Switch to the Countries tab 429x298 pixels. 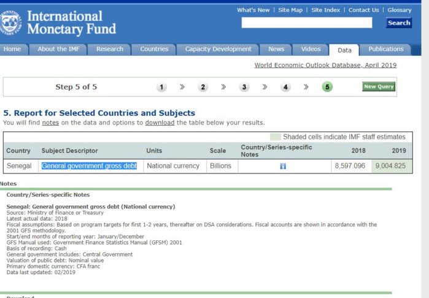coord(154,49)
